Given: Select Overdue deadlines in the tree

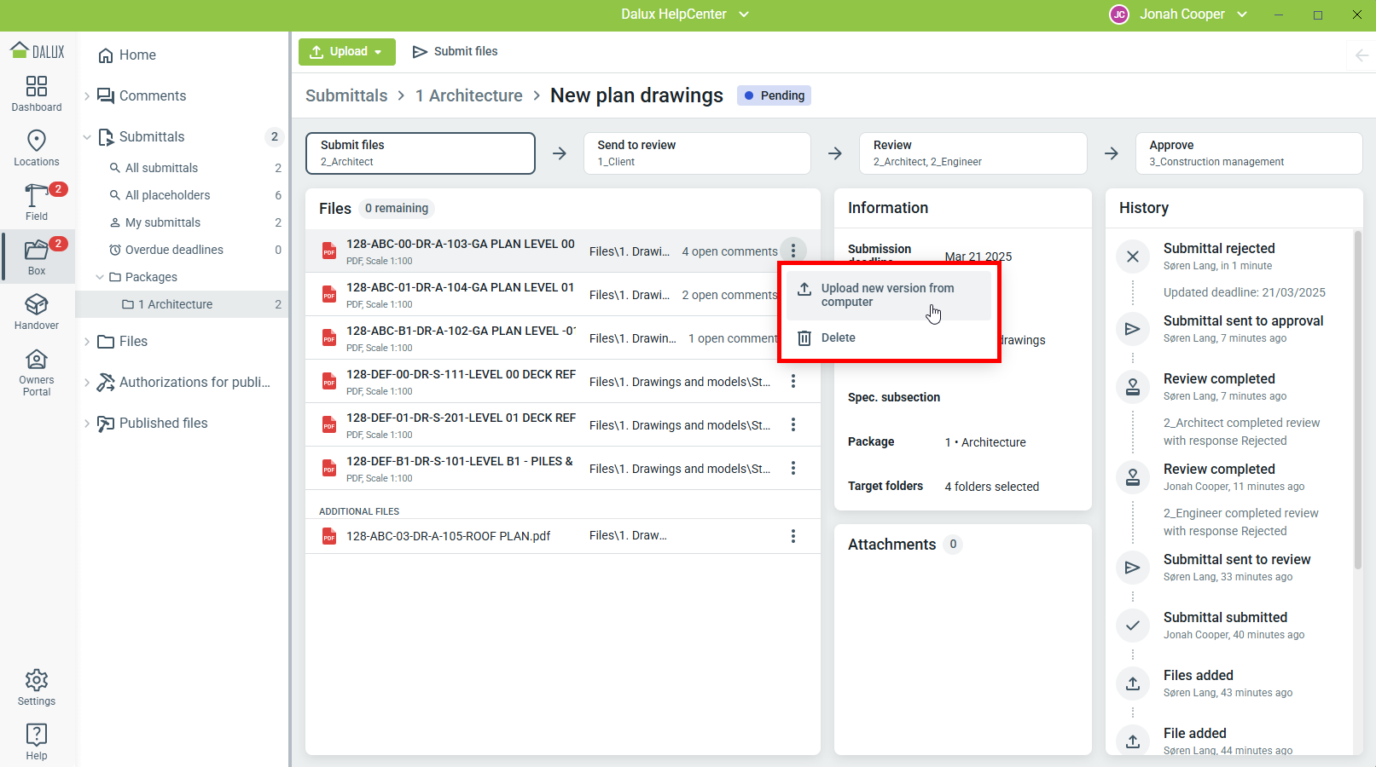Looking at the screenshot, I should [174, 250].
